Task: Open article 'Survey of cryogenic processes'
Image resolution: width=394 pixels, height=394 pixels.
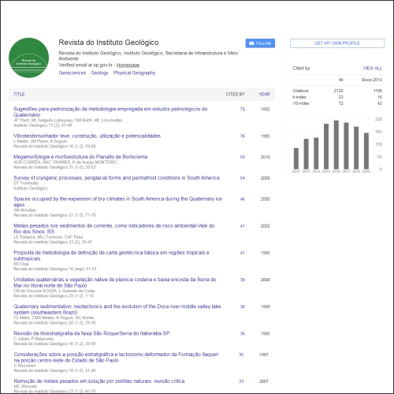Action: pyautogui.click(x=117, y=178)
